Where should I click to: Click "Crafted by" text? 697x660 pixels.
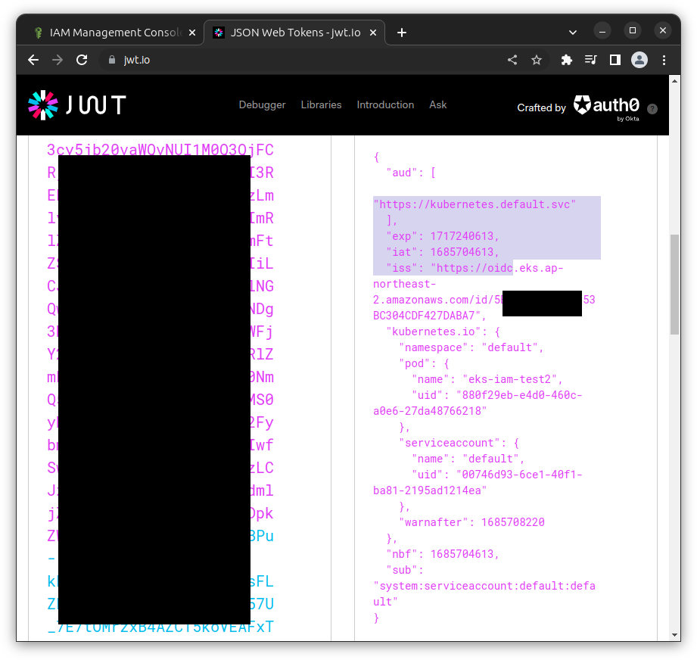[x=541, y=108]
